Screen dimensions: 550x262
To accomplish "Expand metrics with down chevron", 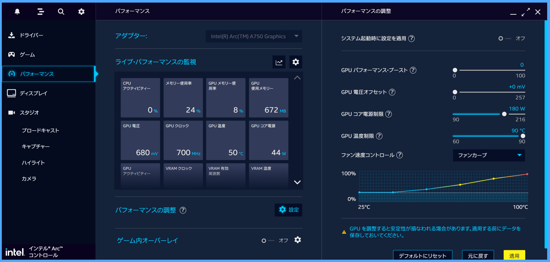I will pos(297,182).
